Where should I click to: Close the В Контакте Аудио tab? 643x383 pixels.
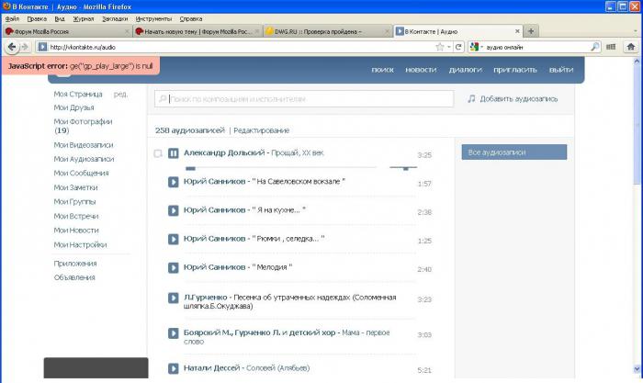point(517,31)
